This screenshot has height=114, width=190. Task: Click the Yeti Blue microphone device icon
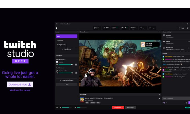[x=57, y=62]
